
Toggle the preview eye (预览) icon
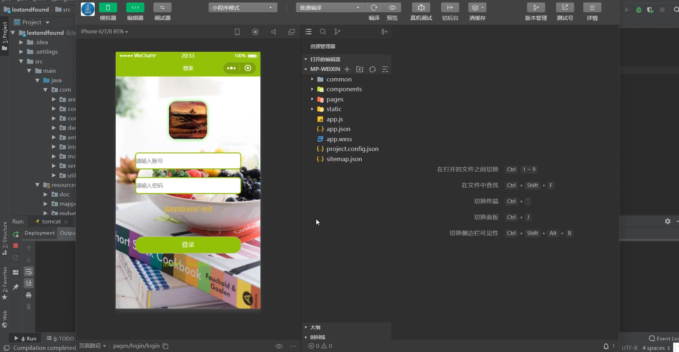pos(392,8)
